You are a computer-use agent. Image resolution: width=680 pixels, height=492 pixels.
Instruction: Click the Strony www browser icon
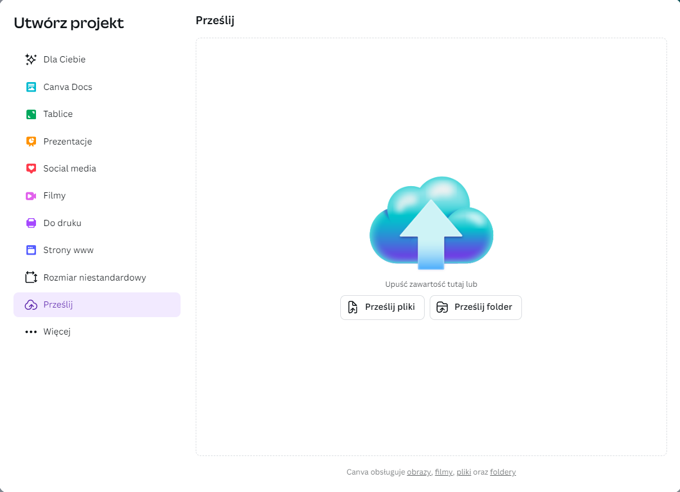pos(31,250)
